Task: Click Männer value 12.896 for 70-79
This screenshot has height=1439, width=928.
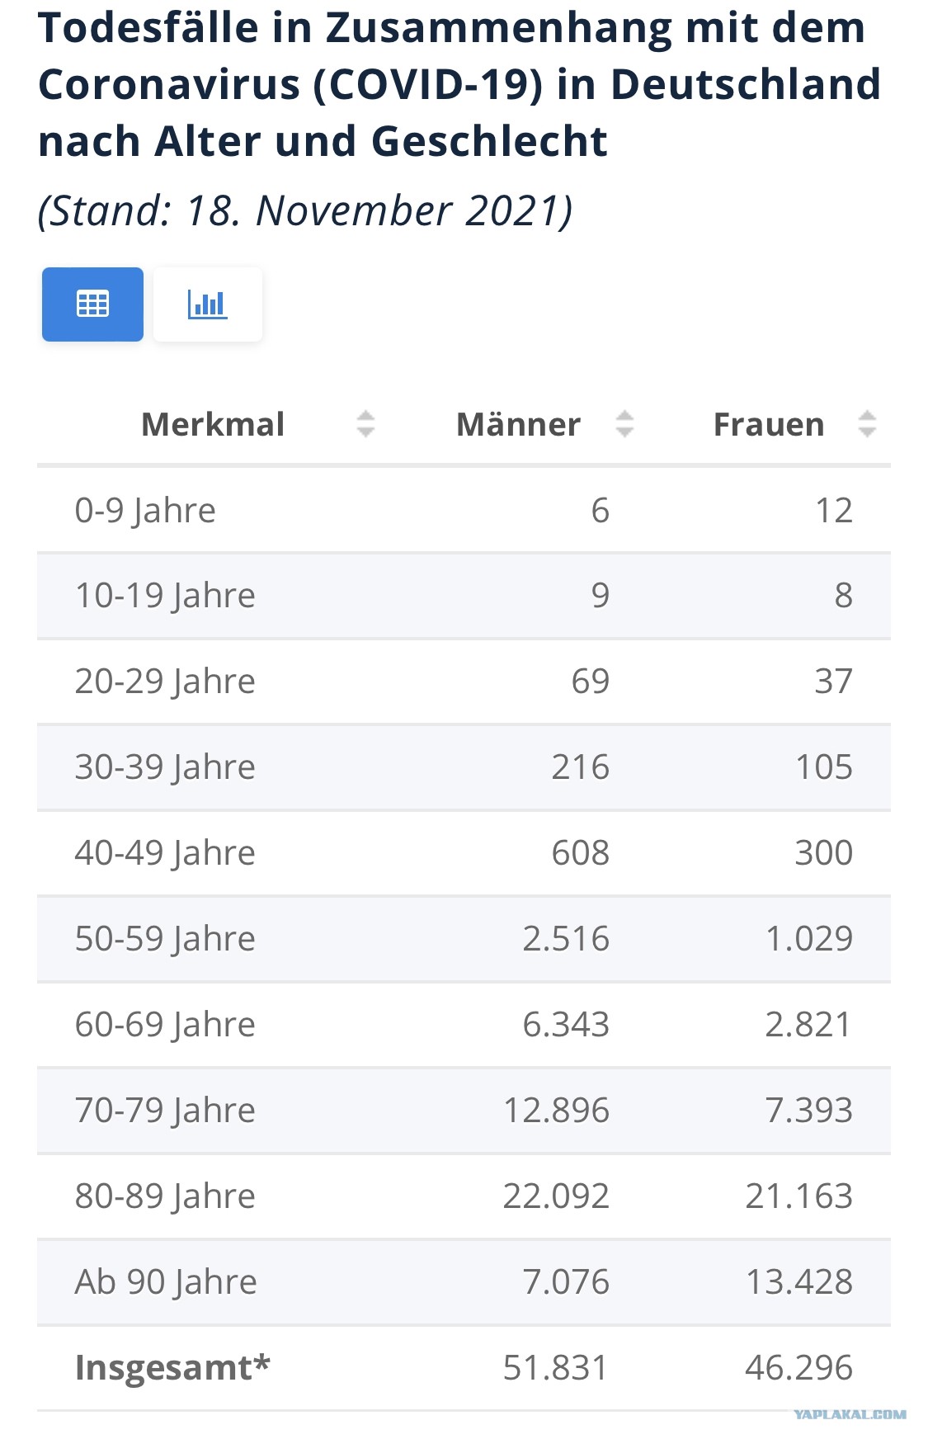Action: click(557, 1110)
